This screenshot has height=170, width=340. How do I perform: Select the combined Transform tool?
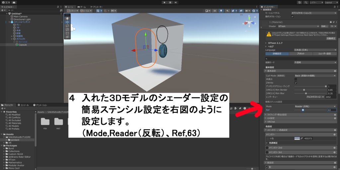coord(67,37)
